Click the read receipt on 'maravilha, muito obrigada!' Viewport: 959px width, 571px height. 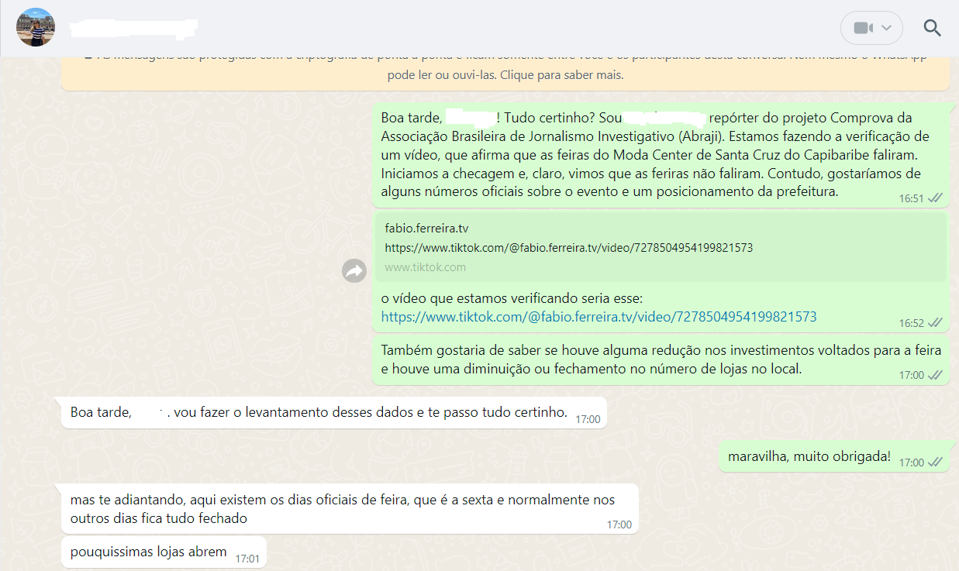(x=935, y=463)
